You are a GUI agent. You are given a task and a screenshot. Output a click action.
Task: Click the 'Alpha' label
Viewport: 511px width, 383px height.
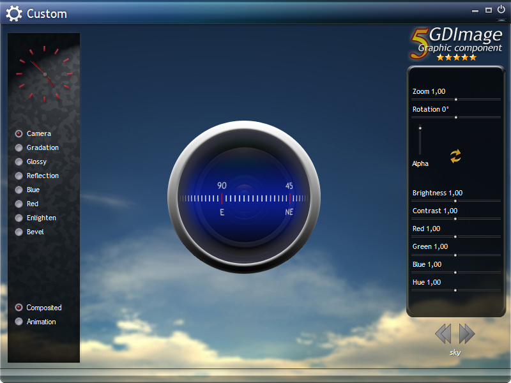420,163
